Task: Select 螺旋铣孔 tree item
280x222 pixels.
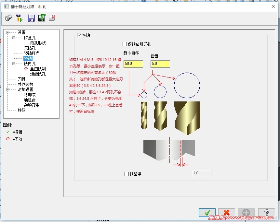Action: click(x=38, y=74)
